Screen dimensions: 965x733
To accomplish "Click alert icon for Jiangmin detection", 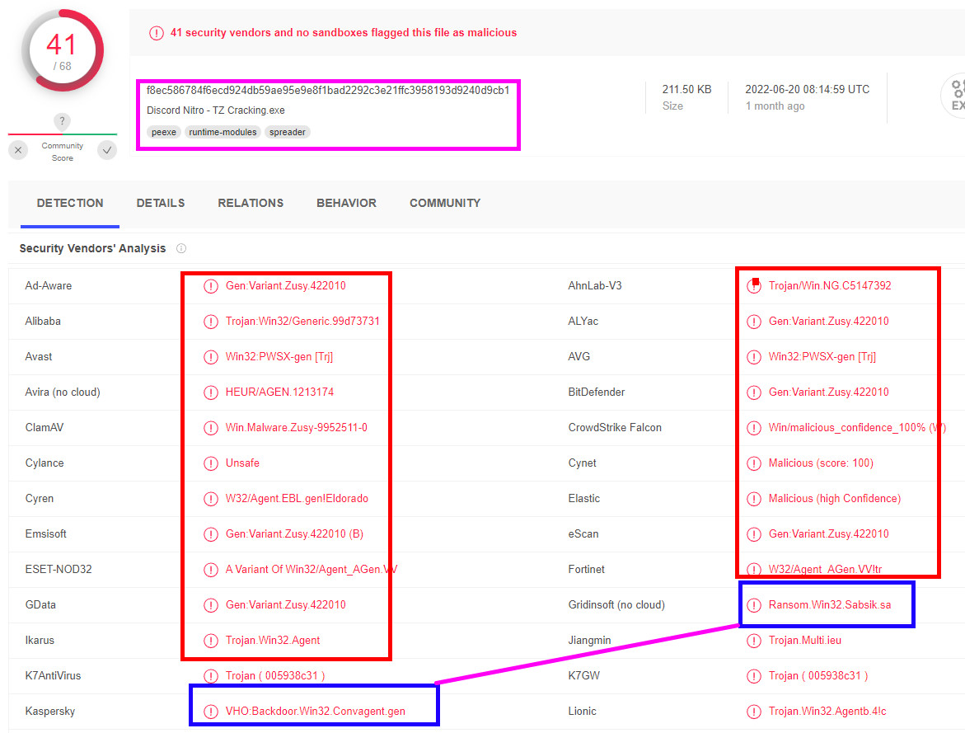I will point(753,641).
